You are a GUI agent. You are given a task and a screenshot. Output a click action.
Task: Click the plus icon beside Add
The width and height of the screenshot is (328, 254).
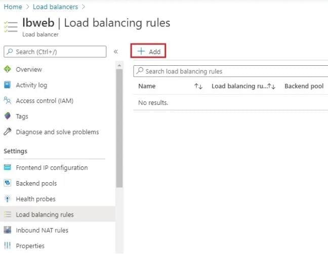[141, 51]
